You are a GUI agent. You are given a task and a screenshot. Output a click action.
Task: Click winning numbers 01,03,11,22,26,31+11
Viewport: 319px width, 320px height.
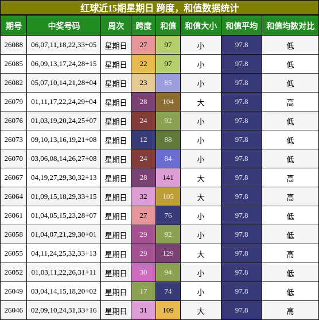[x=64, y=272]
